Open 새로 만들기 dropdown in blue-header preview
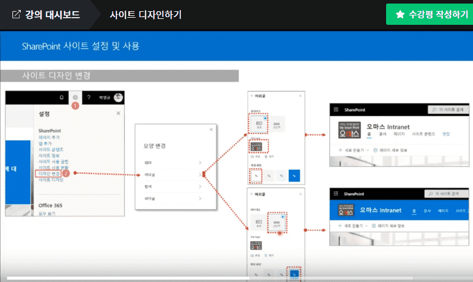 [353, 226]
